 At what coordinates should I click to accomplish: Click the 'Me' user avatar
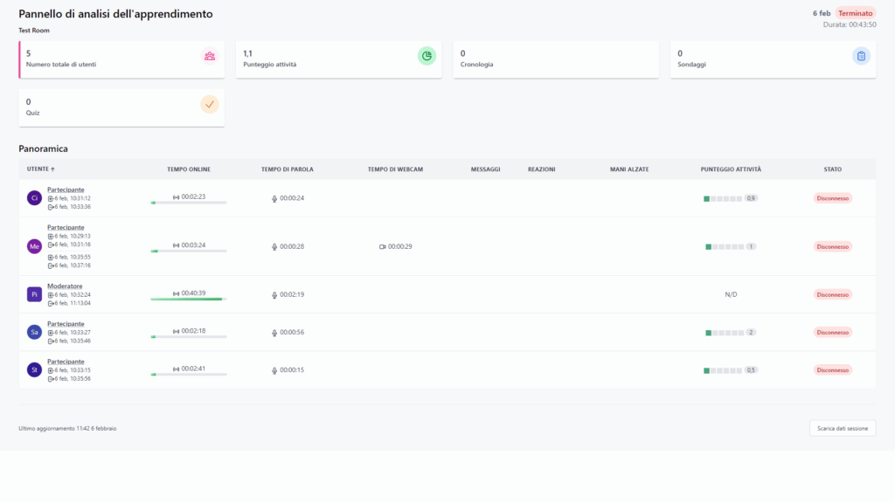pyautogui.click(x=35, y=246)
